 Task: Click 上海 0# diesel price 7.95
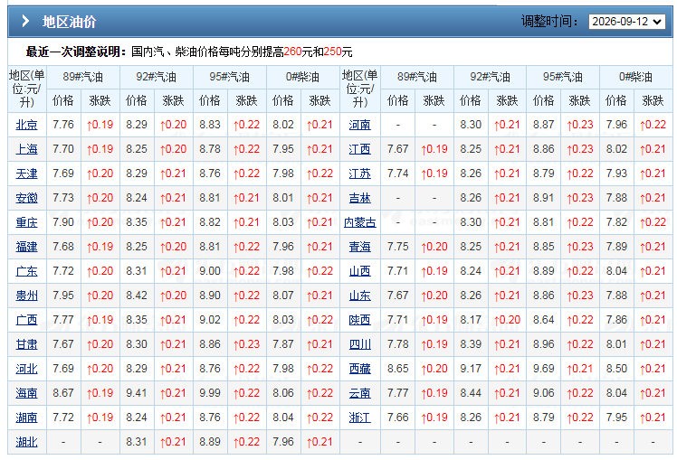283,149
